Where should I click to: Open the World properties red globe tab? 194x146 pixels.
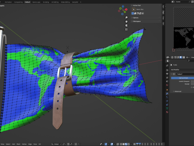pyautogui.click(x=167, y=85)
